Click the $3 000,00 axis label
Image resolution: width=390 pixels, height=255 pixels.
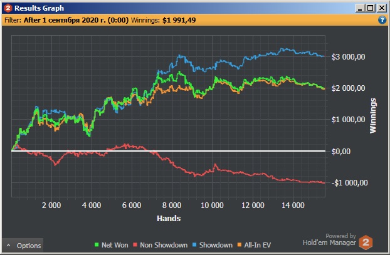[x=348, y=57]
